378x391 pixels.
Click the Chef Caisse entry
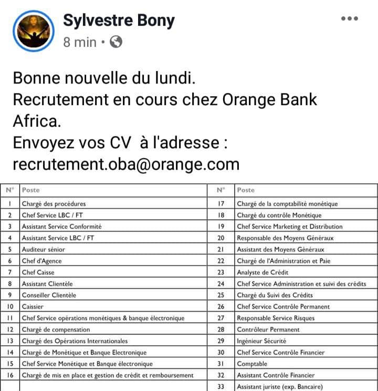tap(38, 272)
